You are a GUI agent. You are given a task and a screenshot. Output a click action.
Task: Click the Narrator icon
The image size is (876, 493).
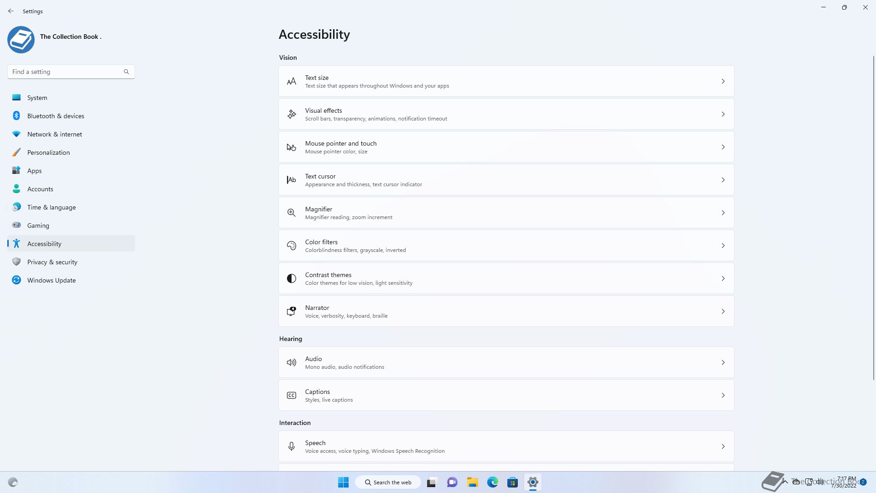292,311
